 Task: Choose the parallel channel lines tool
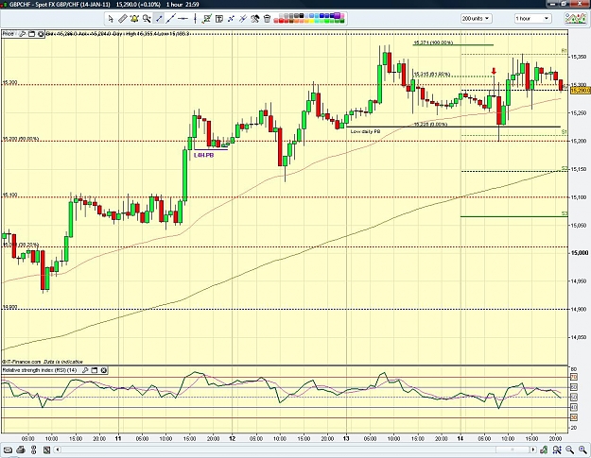tap(243, 19)
